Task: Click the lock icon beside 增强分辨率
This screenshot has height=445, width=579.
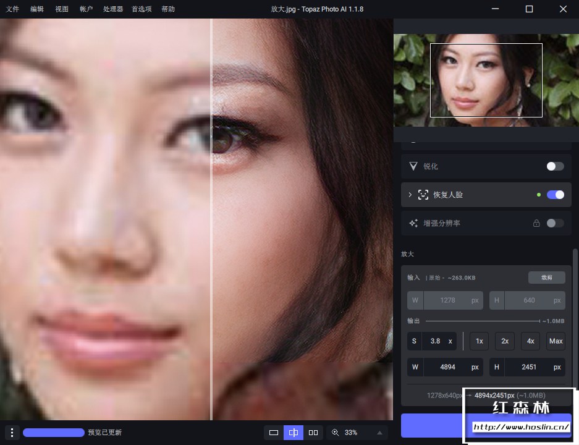Action: pyautogui.click(x=536, y=223)
